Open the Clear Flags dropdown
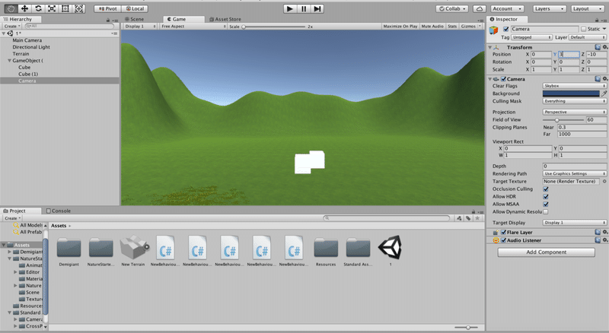Viewport: 609px width, 333px height. click(575, 86)
